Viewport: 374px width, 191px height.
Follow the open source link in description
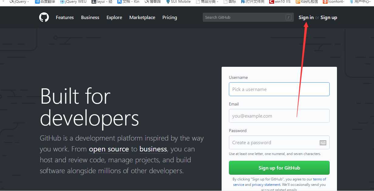click(x=109, y=149)
